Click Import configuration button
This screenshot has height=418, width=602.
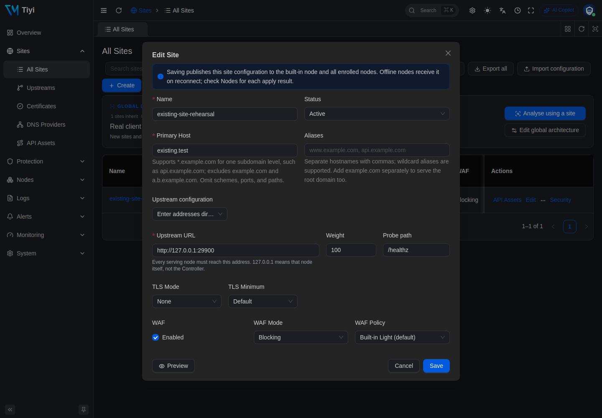tap(554, 69)
